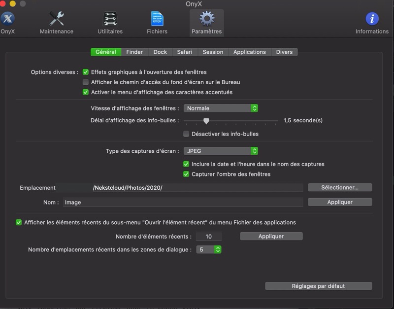
Task: Check Désactiver les info-bulles
Action: tap(186, 134)
